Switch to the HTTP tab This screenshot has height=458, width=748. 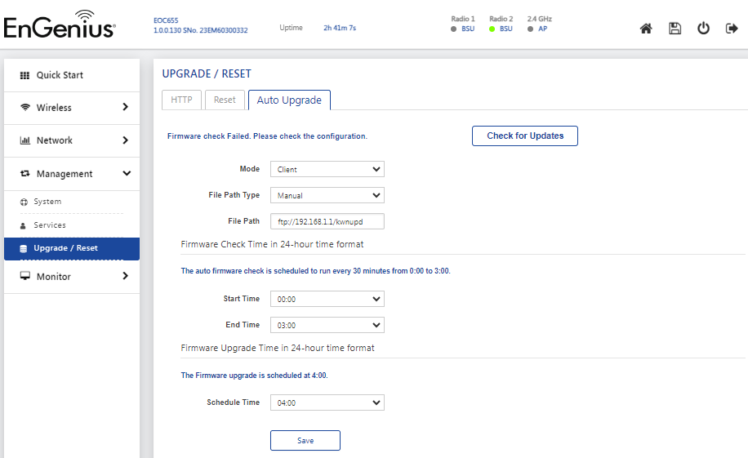pyautogui.click(x=181, y=100)
